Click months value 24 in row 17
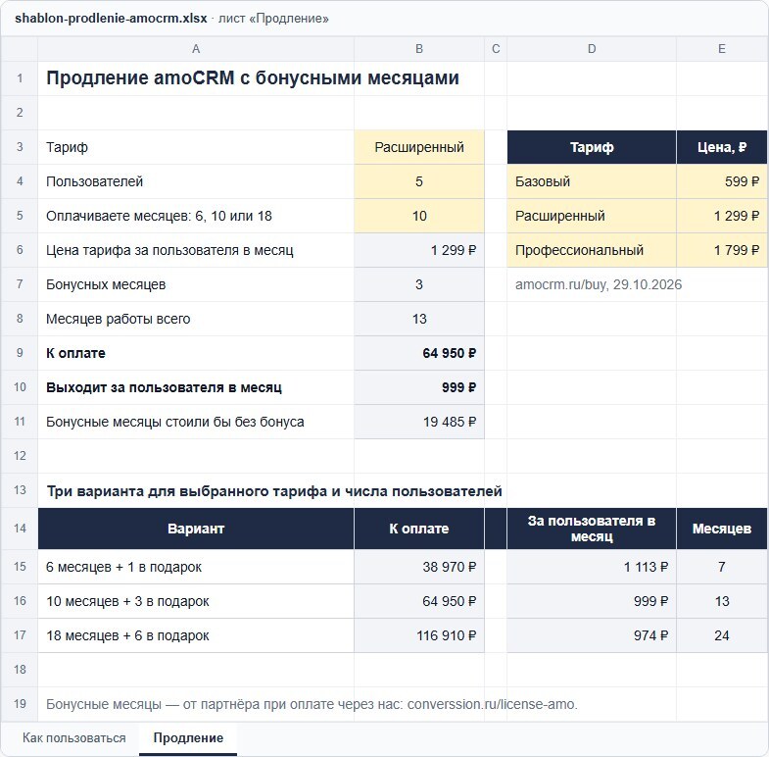This screenshot has width=769, height=757. (x=722, y=635)
